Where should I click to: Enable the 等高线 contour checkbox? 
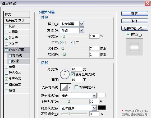10,56
